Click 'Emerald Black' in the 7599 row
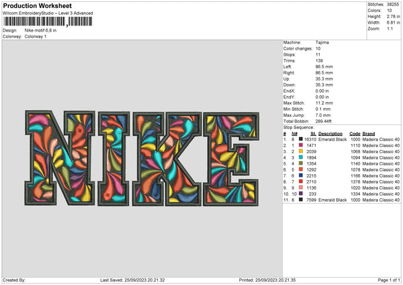This screenshot has width=403, height=285. 332,200
